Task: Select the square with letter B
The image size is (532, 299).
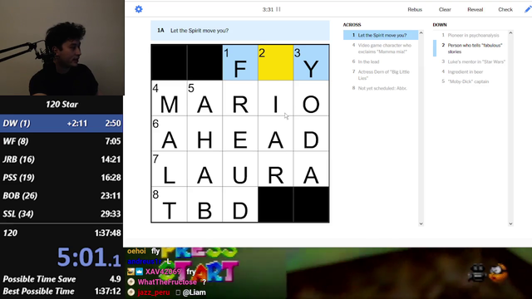Action: (x=204, y=204)
